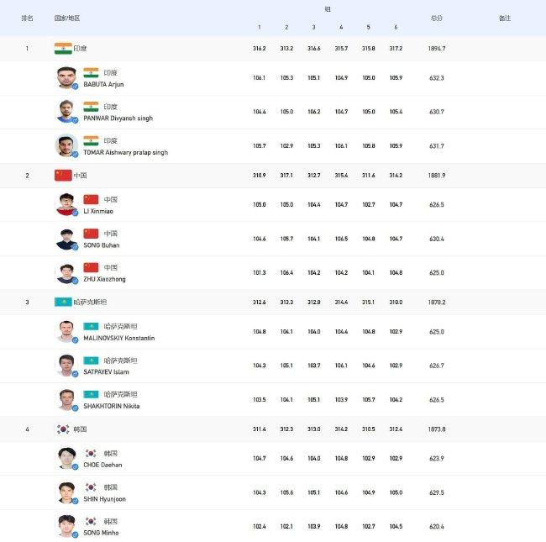Open ZHU Xiaozhong athlete name link
Viewport: 546px width, 542px height.
click(104, 279)
